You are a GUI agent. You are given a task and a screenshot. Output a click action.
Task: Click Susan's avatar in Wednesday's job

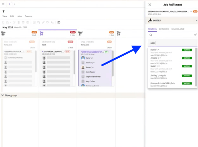[83, 67]
